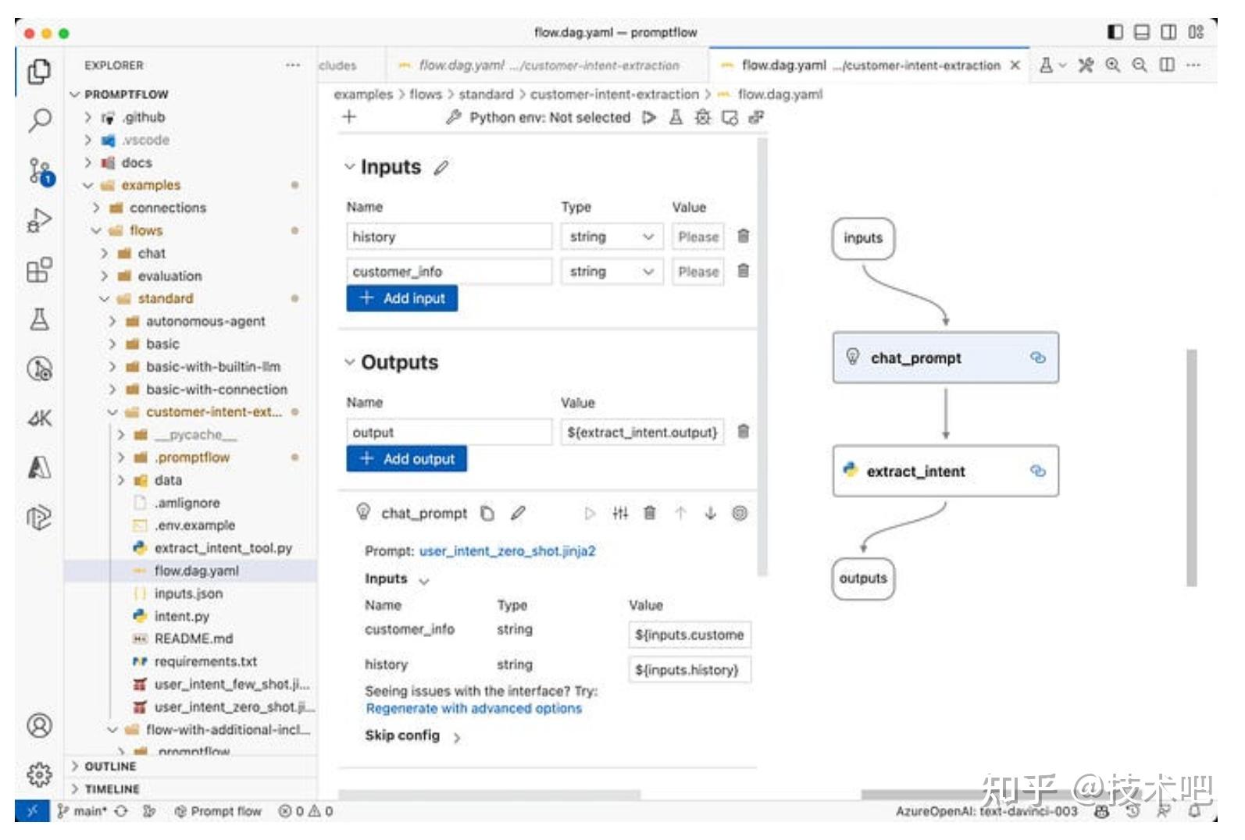Click the output name input field
This screenshot has height=840, width=1245.
[448, 432]
